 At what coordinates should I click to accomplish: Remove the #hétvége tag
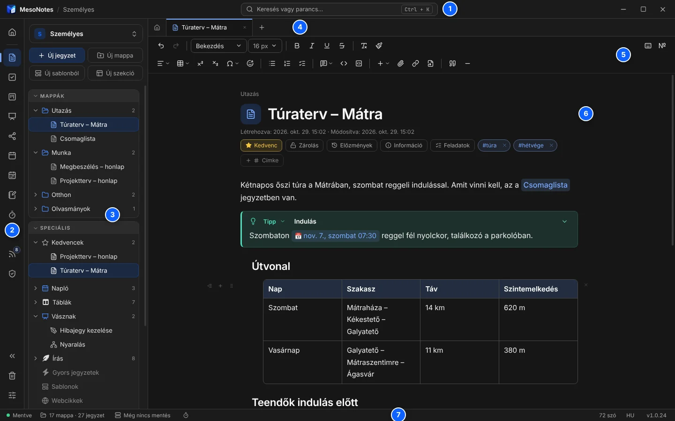coord(551,145)
